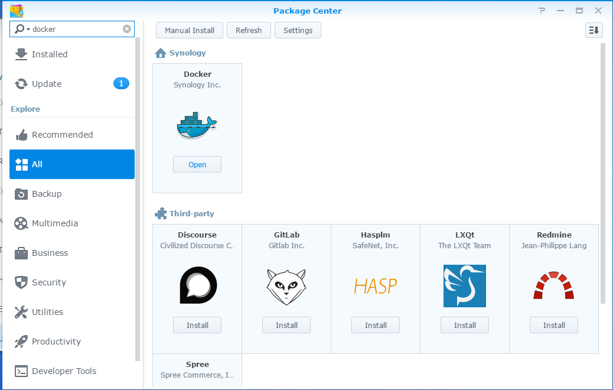Viewport: 613px width, 390px height.
Task: Click the 'SafeNet, Inc.' developer text
Action: [x=376, y=246]
